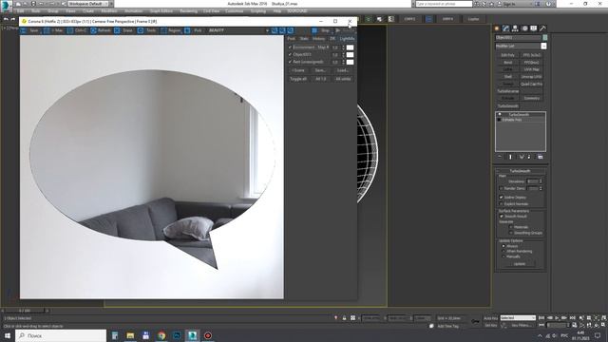Adjust the Environment Map intensity spinner
The height and width of the screenshot is (342, 608).
pyautogui.click(x=343, y=47)
